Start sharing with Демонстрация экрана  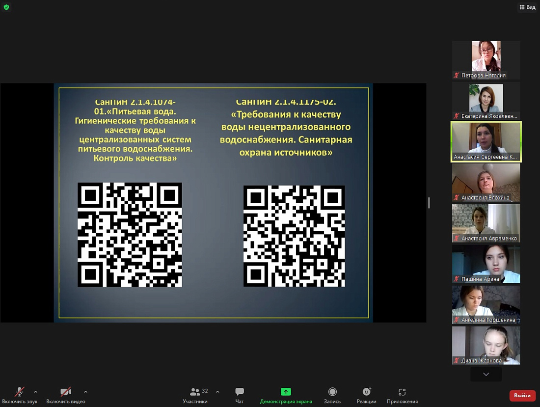[286, 395]
